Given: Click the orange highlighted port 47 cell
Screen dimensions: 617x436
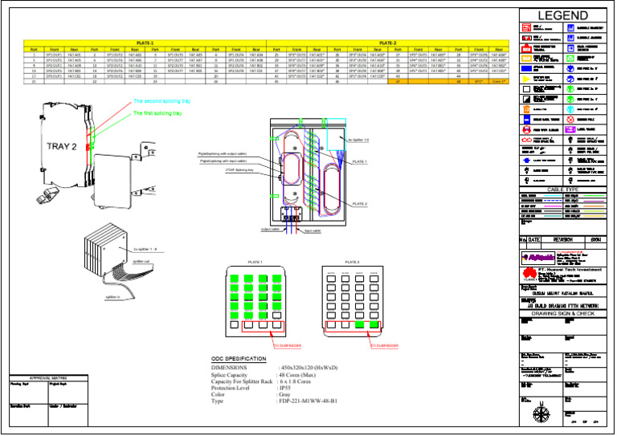Looking at the screenshot, I should [x=398, y=81].
